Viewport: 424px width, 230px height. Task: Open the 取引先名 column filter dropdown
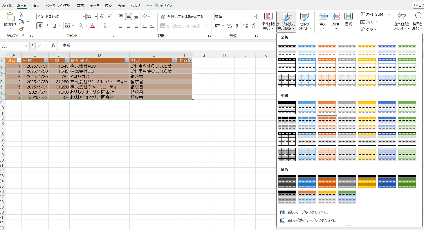pyautogui.click(x=127, y=60)
